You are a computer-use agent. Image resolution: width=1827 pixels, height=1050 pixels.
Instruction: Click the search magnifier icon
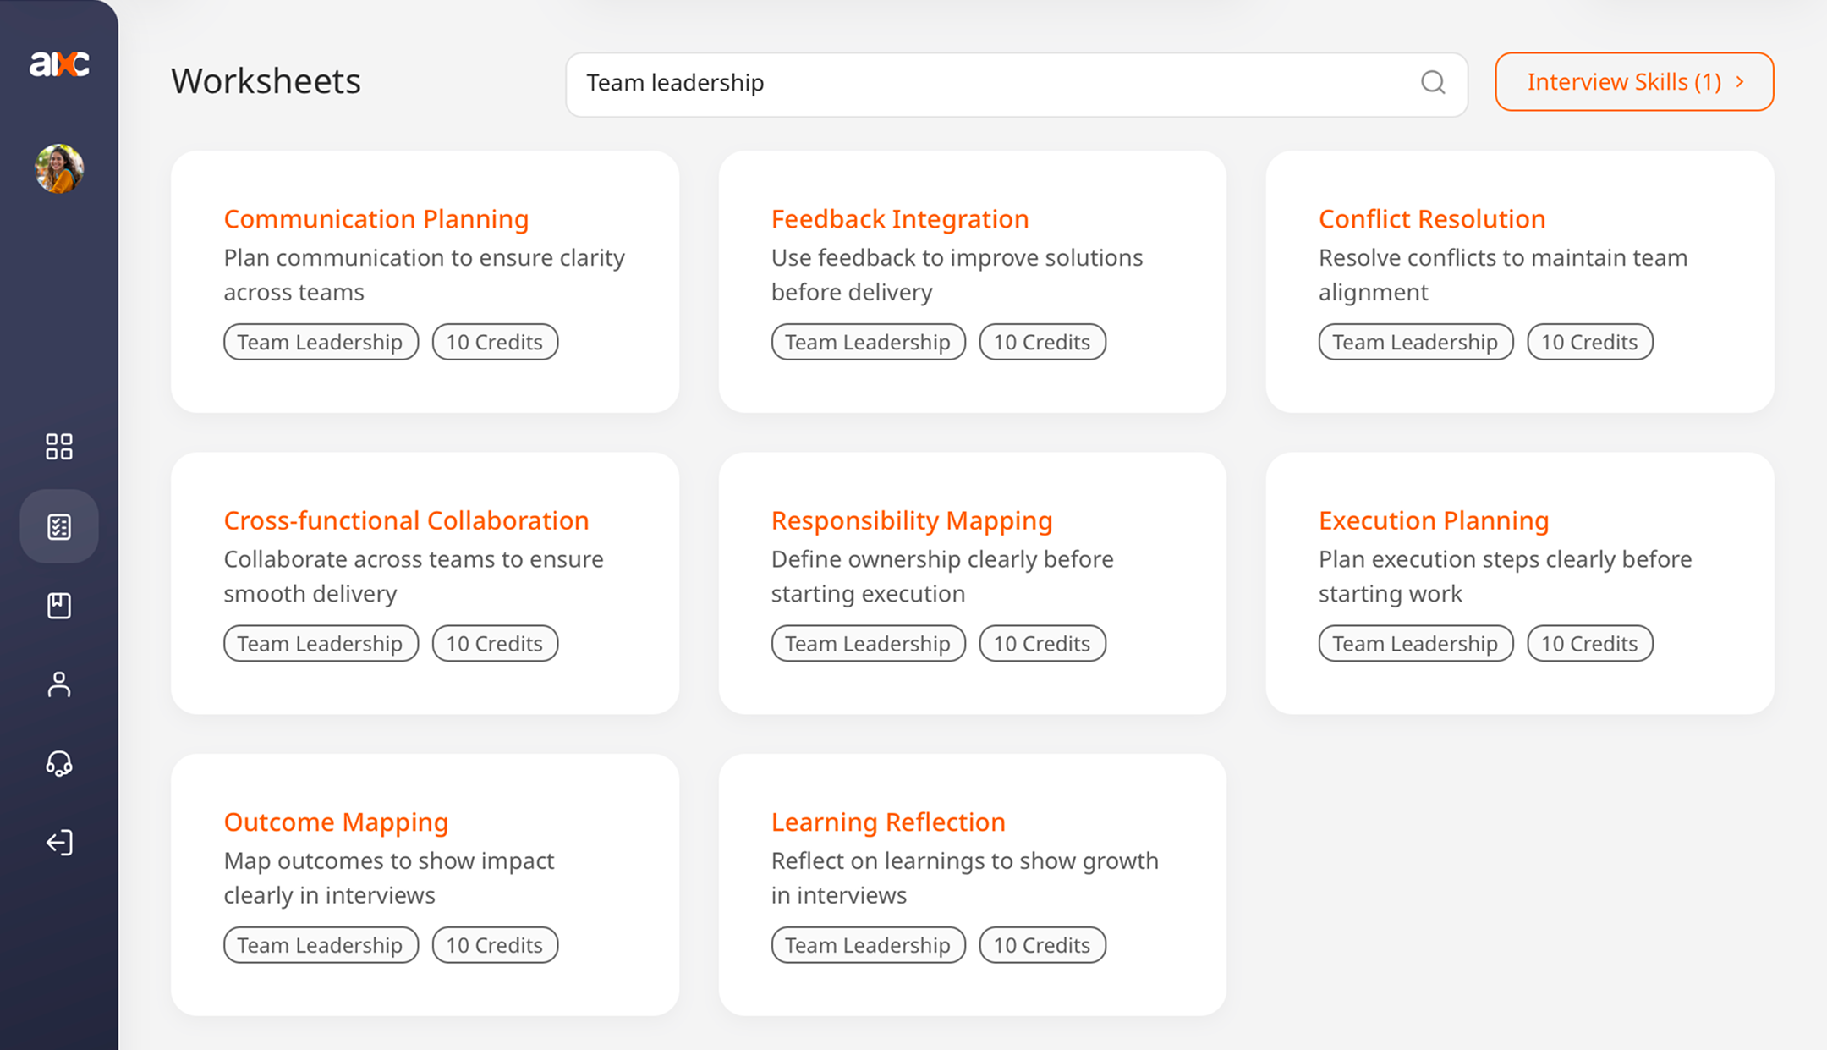[1432, 83]
